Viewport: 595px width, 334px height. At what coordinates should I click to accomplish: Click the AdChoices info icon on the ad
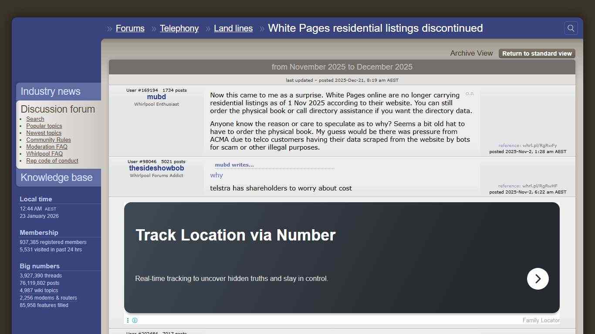(135, 320)
